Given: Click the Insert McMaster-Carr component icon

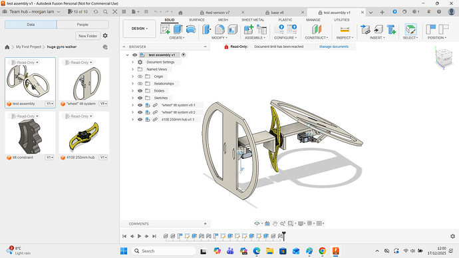Looking at the screenshot, I should tap(391, 29).
